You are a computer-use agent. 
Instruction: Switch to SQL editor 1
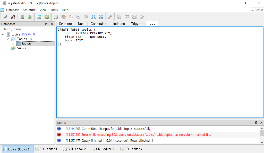point(46,149)
